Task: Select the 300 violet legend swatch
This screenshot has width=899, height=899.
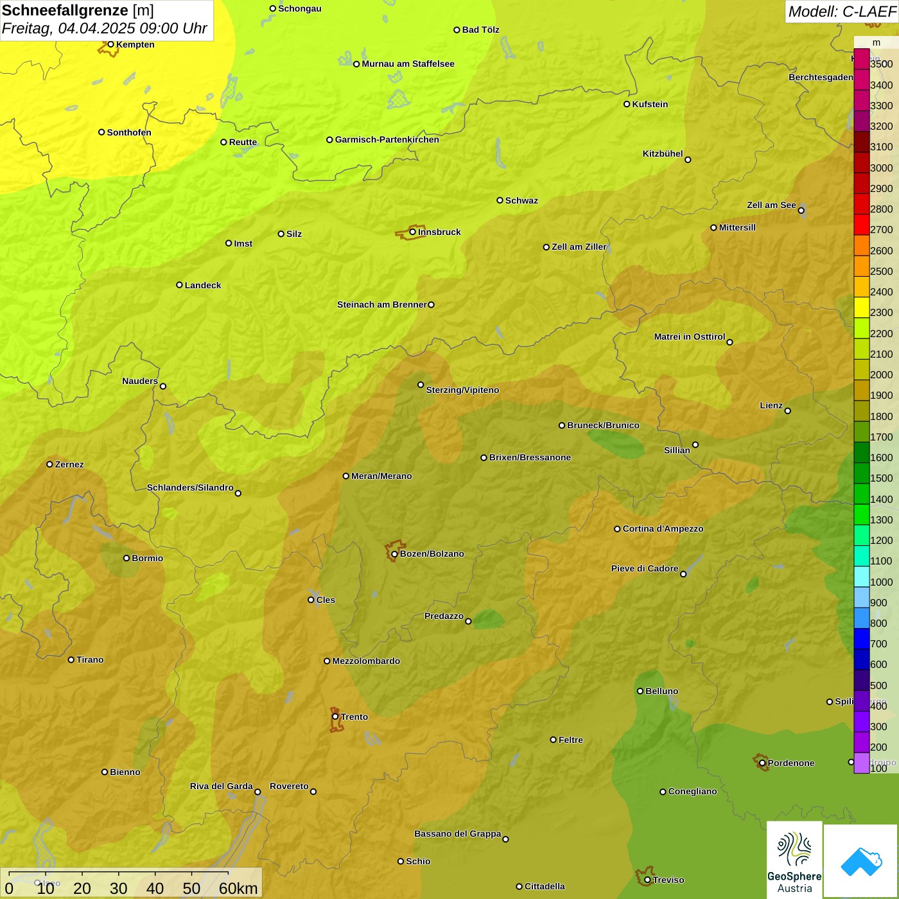Action: (862, 722)
